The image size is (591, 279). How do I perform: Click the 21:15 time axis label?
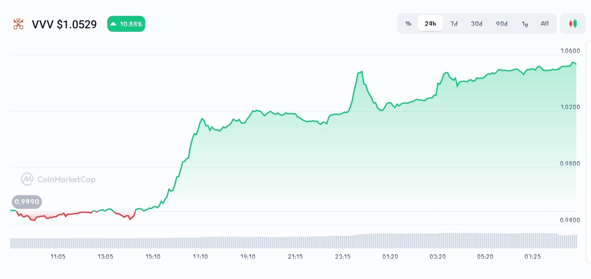[295, 257]
